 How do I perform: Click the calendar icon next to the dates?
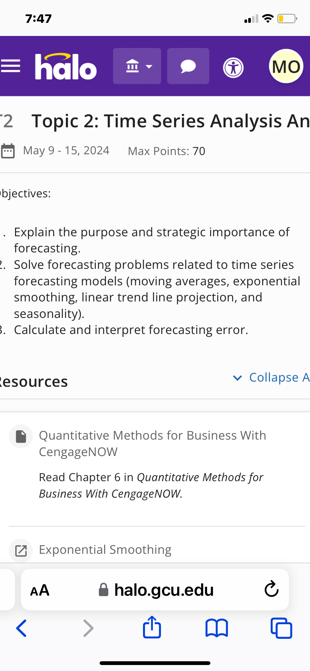7,151
